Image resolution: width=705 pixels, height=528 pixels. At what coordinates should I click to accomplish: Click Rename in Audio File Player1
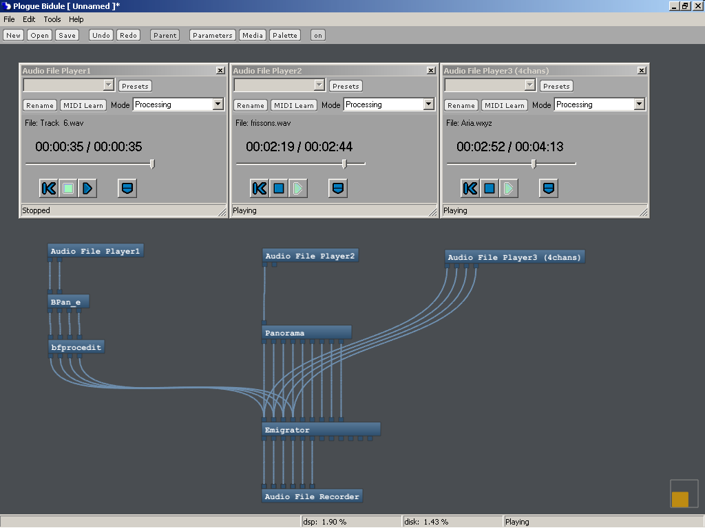[39, 105]
